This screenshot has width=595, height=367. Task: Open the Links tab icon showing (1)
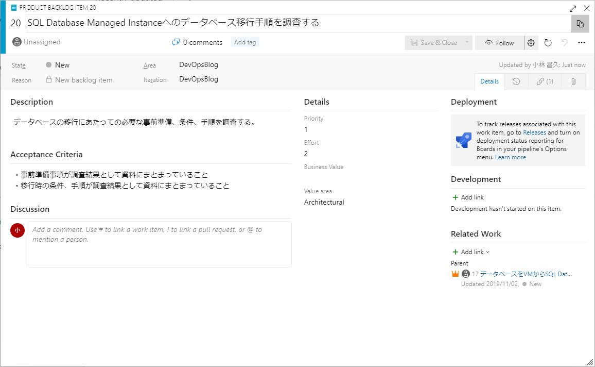(x=545, y=81)
